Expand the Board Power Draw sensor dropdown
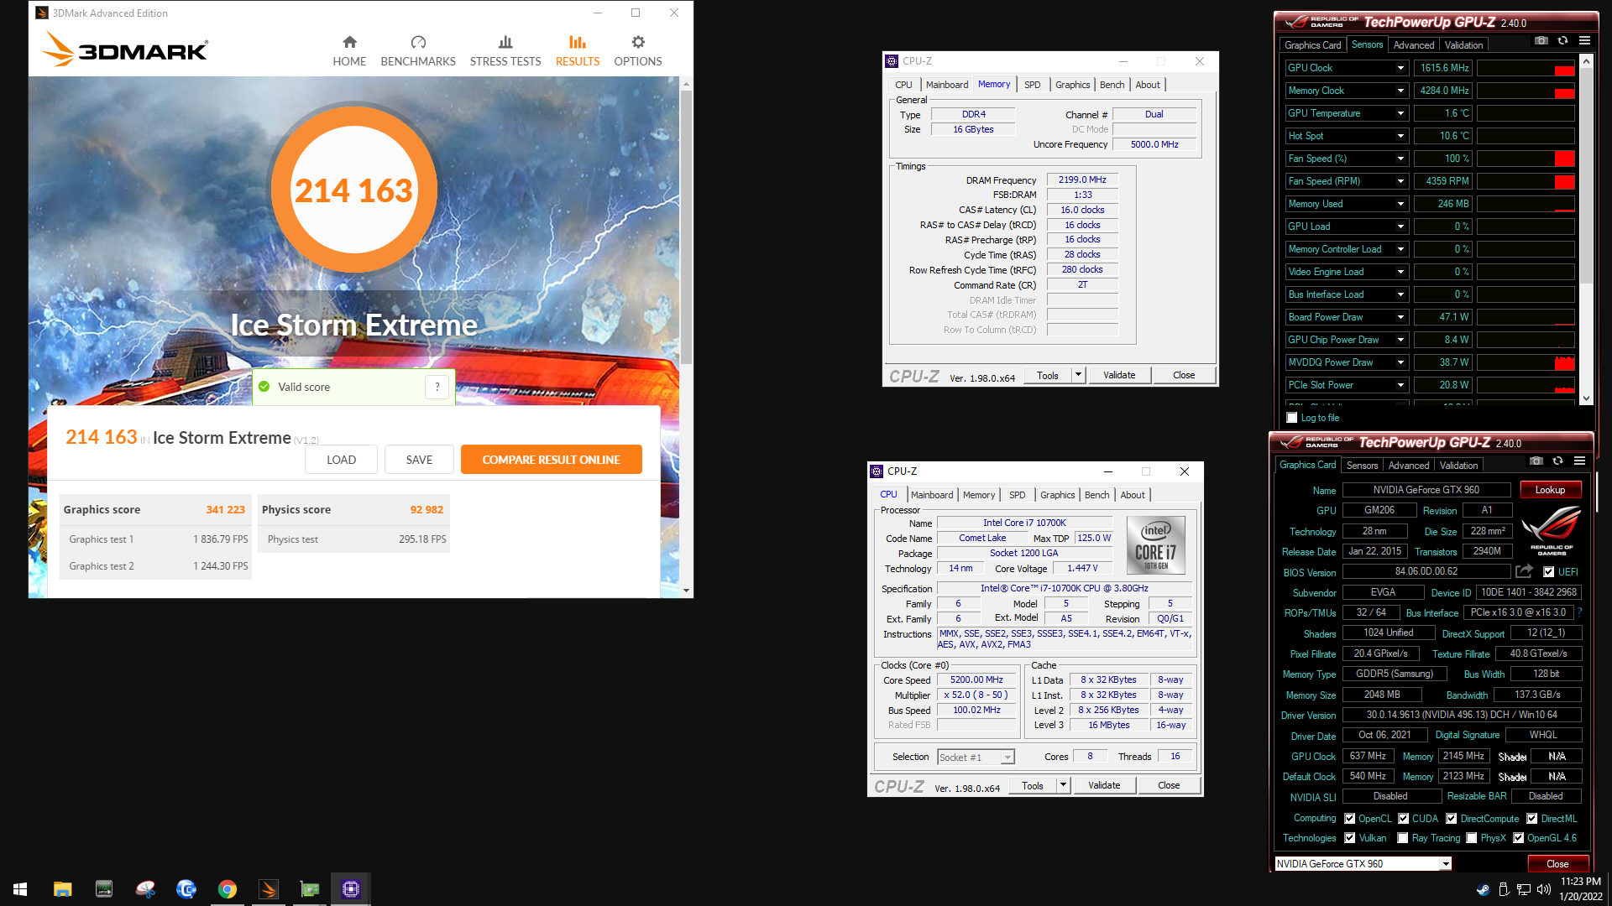Image resolution: width=1612 pixels, height=906 pixels. point(1400,317)
